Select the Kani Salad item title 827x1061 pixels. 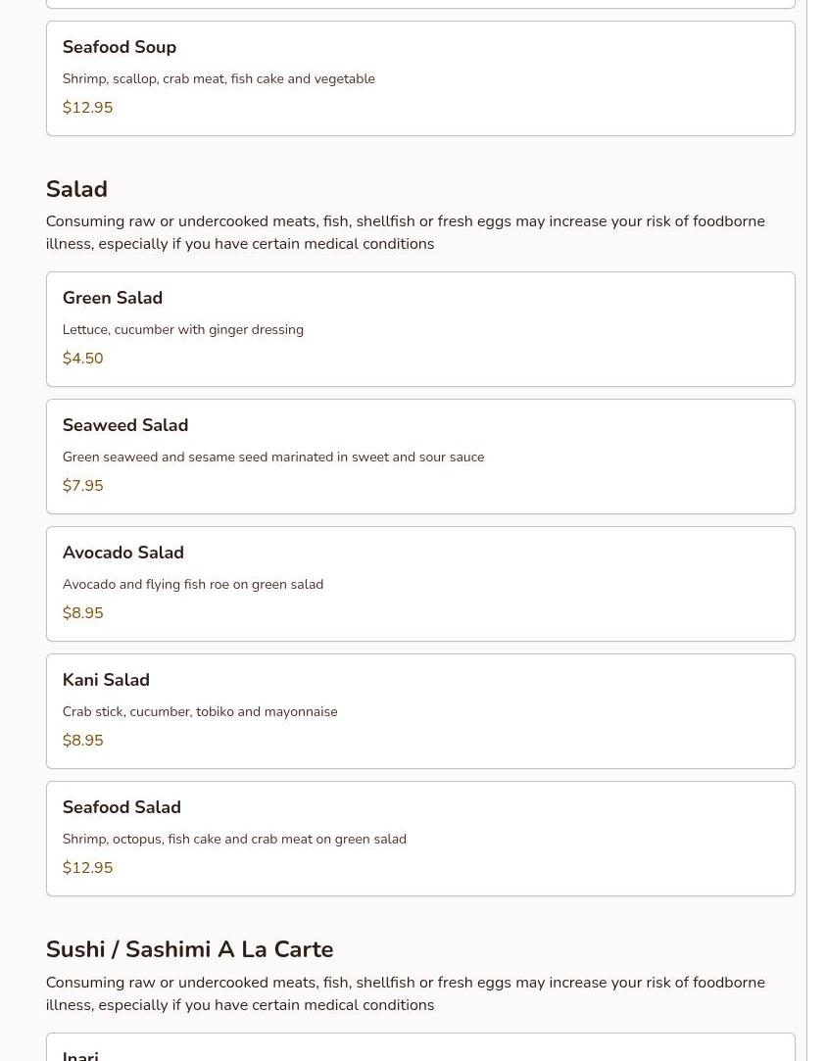coord(106,680)
